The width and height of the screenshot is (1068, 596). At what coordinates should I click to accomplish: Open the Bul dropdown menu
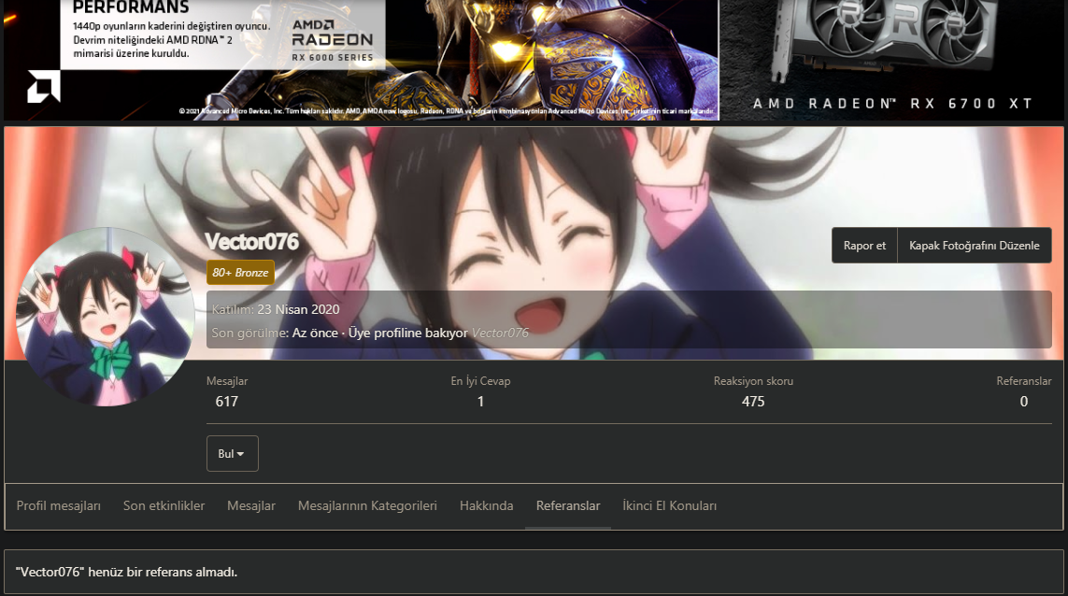tap(233, 454)
